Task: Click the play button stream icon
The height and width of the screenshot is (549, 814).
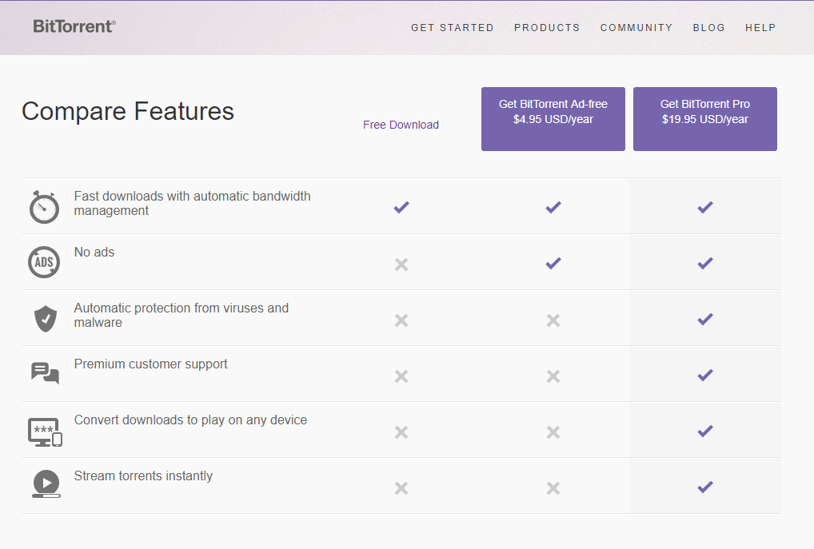Action: (x=46, y=483)
